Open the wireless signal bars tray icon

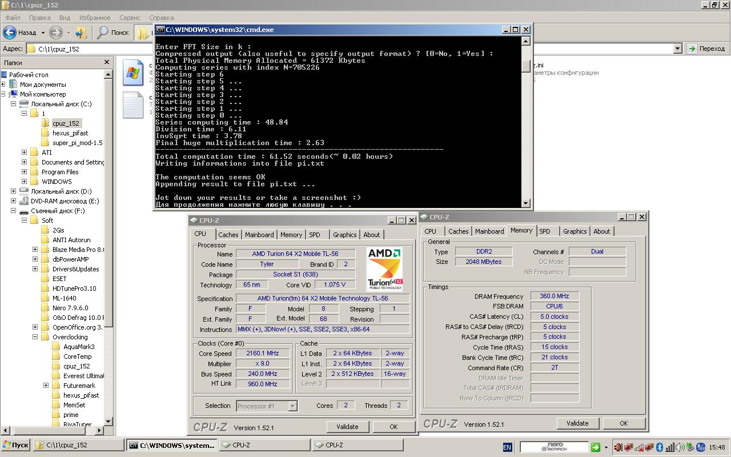(x=669, y=447)
